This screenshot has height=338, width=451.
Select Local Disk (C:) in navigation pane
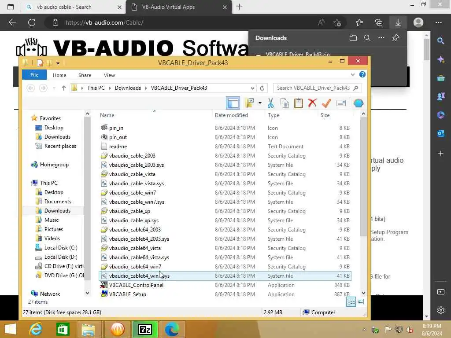(x=61, y=247)
